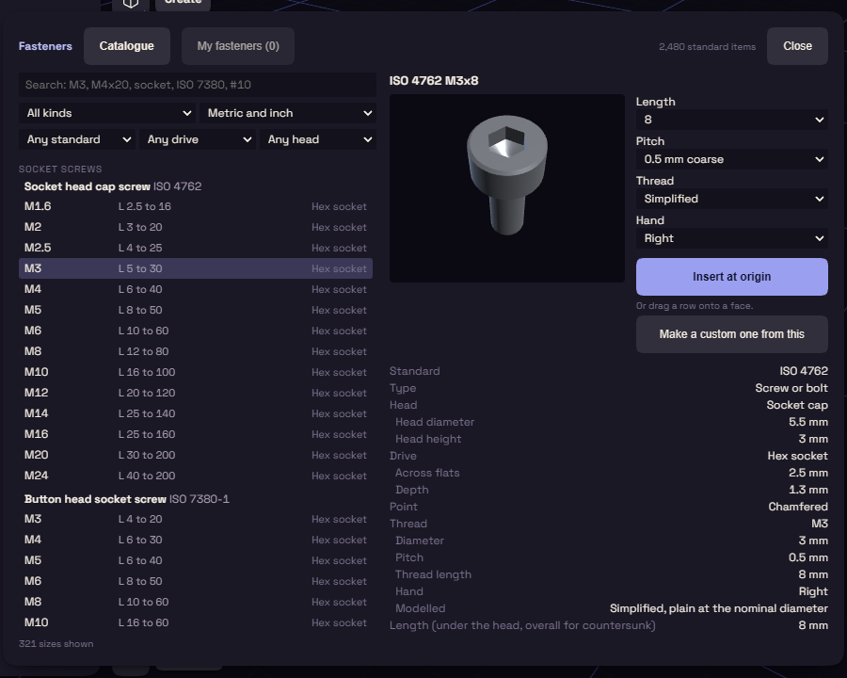Select the M24 L 40 to 200 row
The width and height of the screenshot is (847, 678).
196,476
